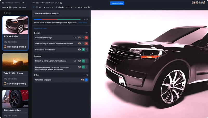Image resolution: width=208 pixels, height=118 pixels.
Task: Select the hand pan tool
Action: click(x=79, y=8)
